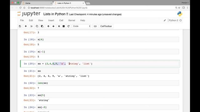The width and height of the screenshot is (200, 112).
Task: Open the zoom magnifier in the address bar
Action: tap(176, 8)
